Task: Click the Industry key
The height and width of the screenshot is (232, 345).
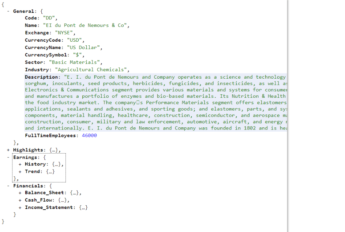Action: [x=37, y=70]
